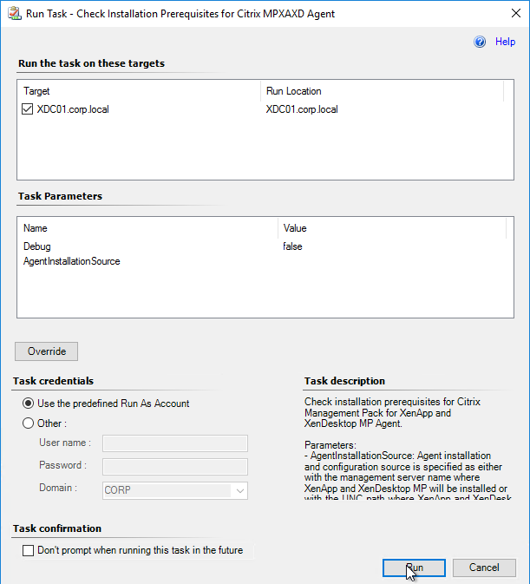
Task: Click the Cancel button
Action: (x=484, y=568)
